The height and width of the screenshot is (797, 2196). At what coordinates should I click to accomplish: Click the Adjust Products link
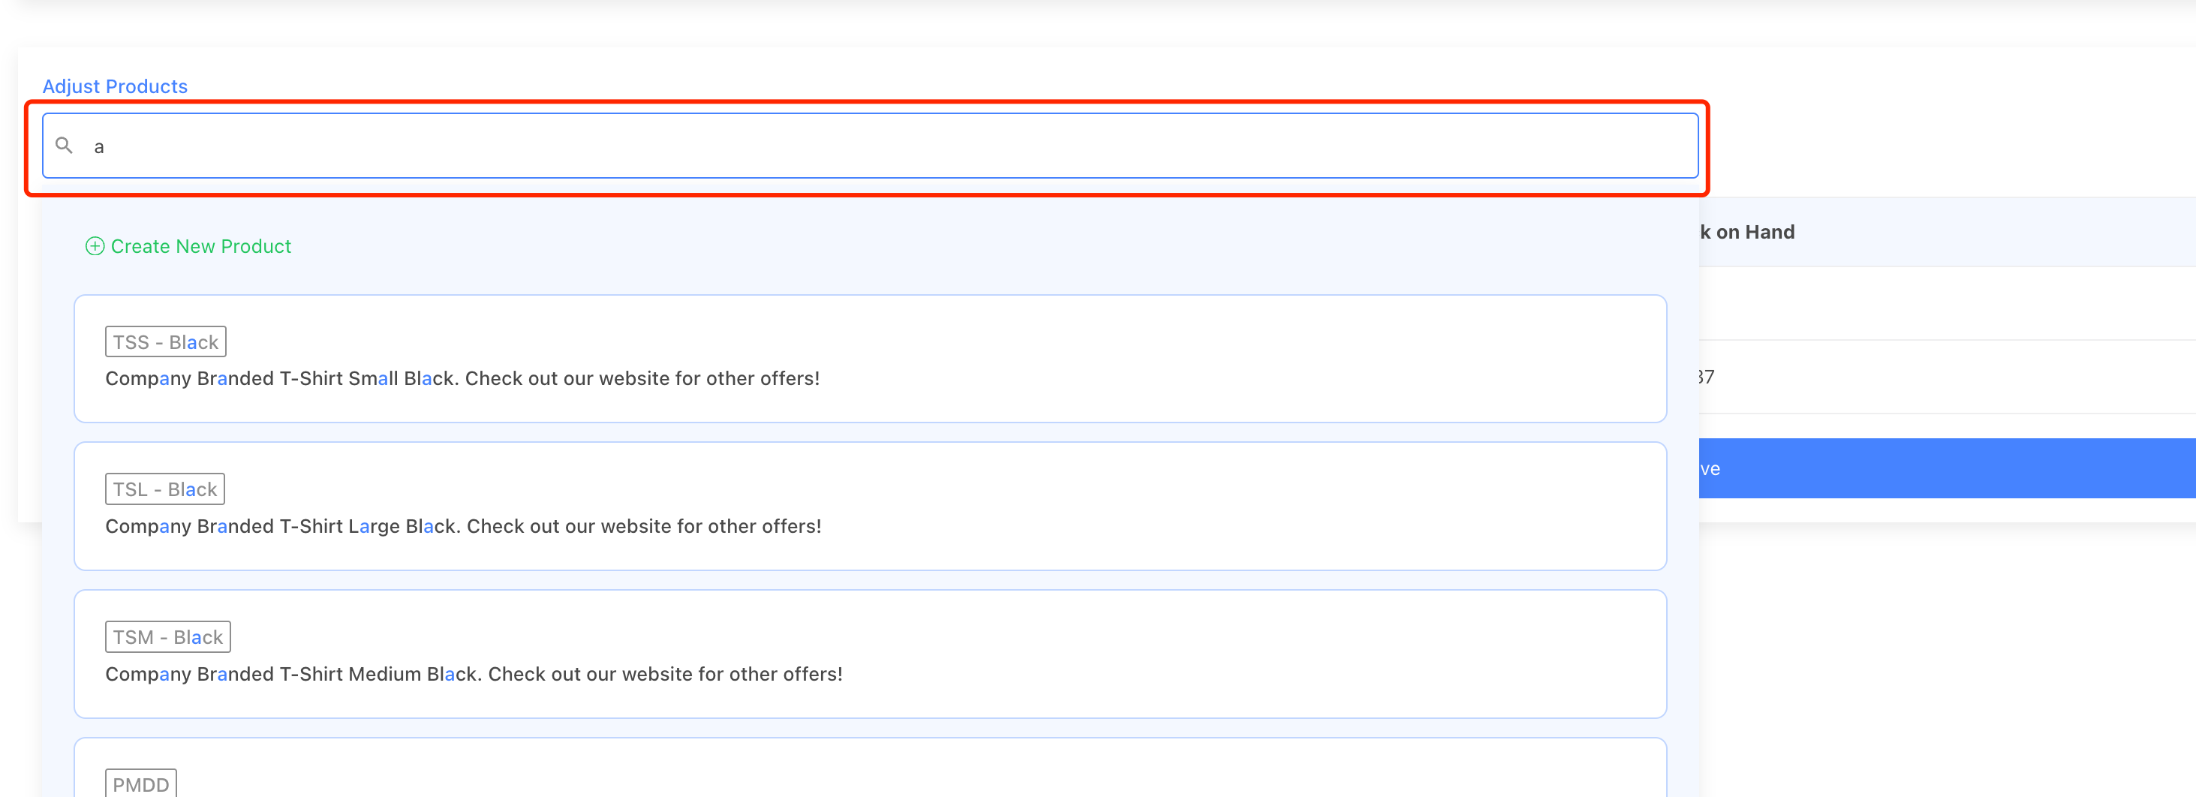(x=115, y=86)
